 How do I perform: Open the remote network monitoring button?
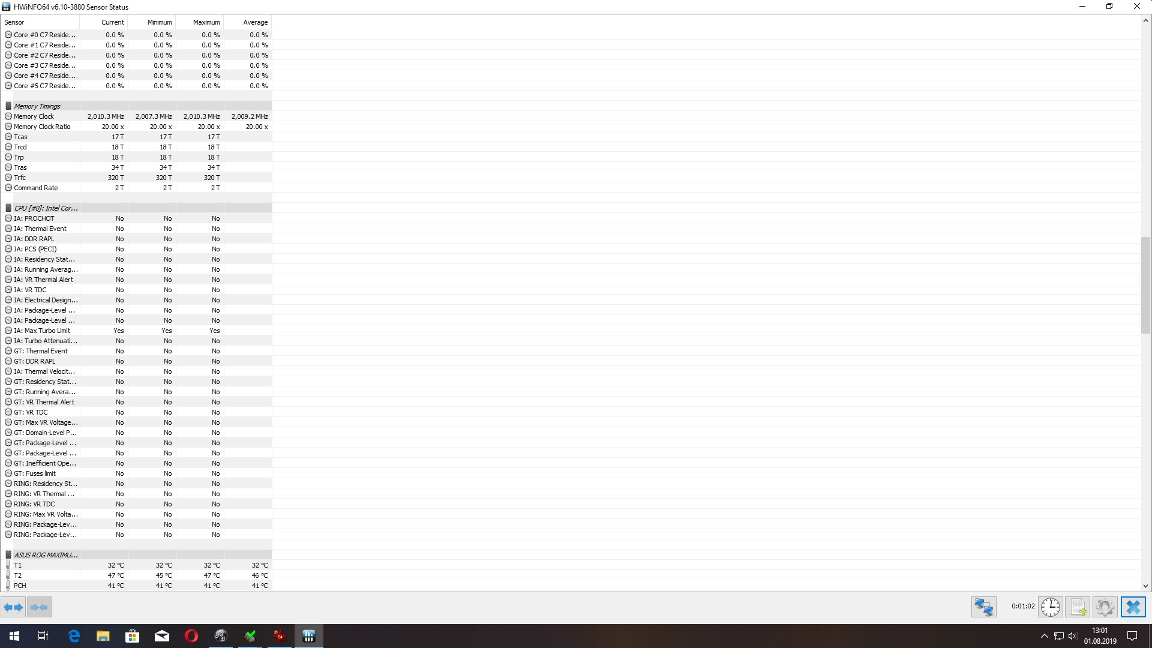point(984,607)
